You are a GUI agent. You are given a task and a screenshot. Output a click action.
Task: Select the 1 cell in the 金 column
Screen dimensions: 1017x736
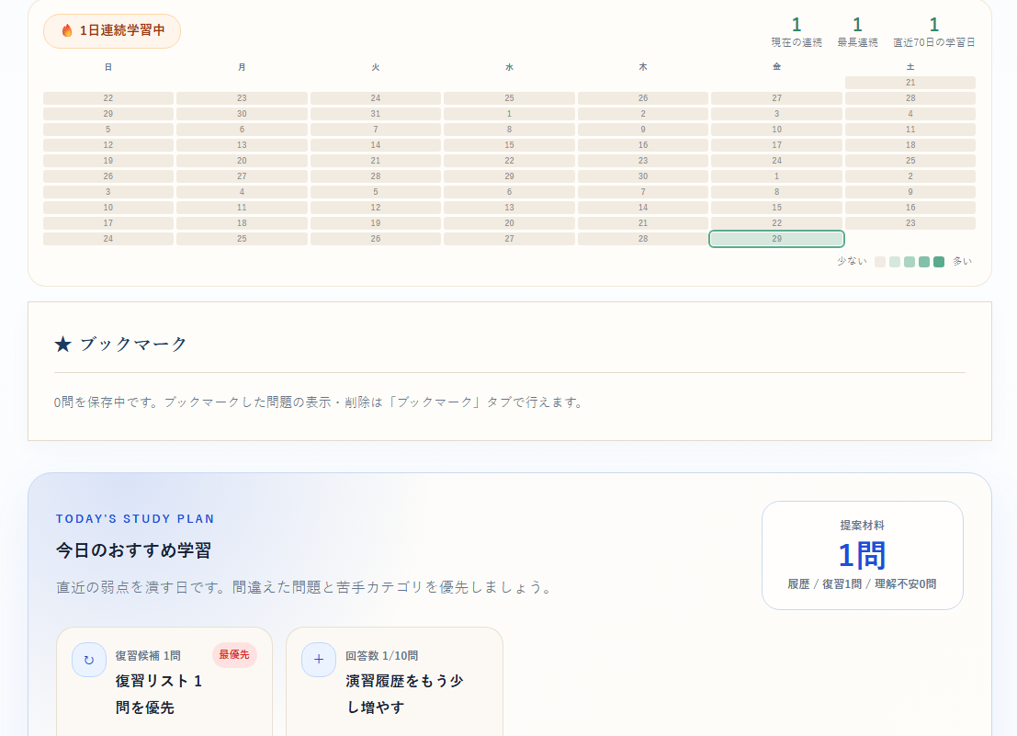(x=776, y=176)
